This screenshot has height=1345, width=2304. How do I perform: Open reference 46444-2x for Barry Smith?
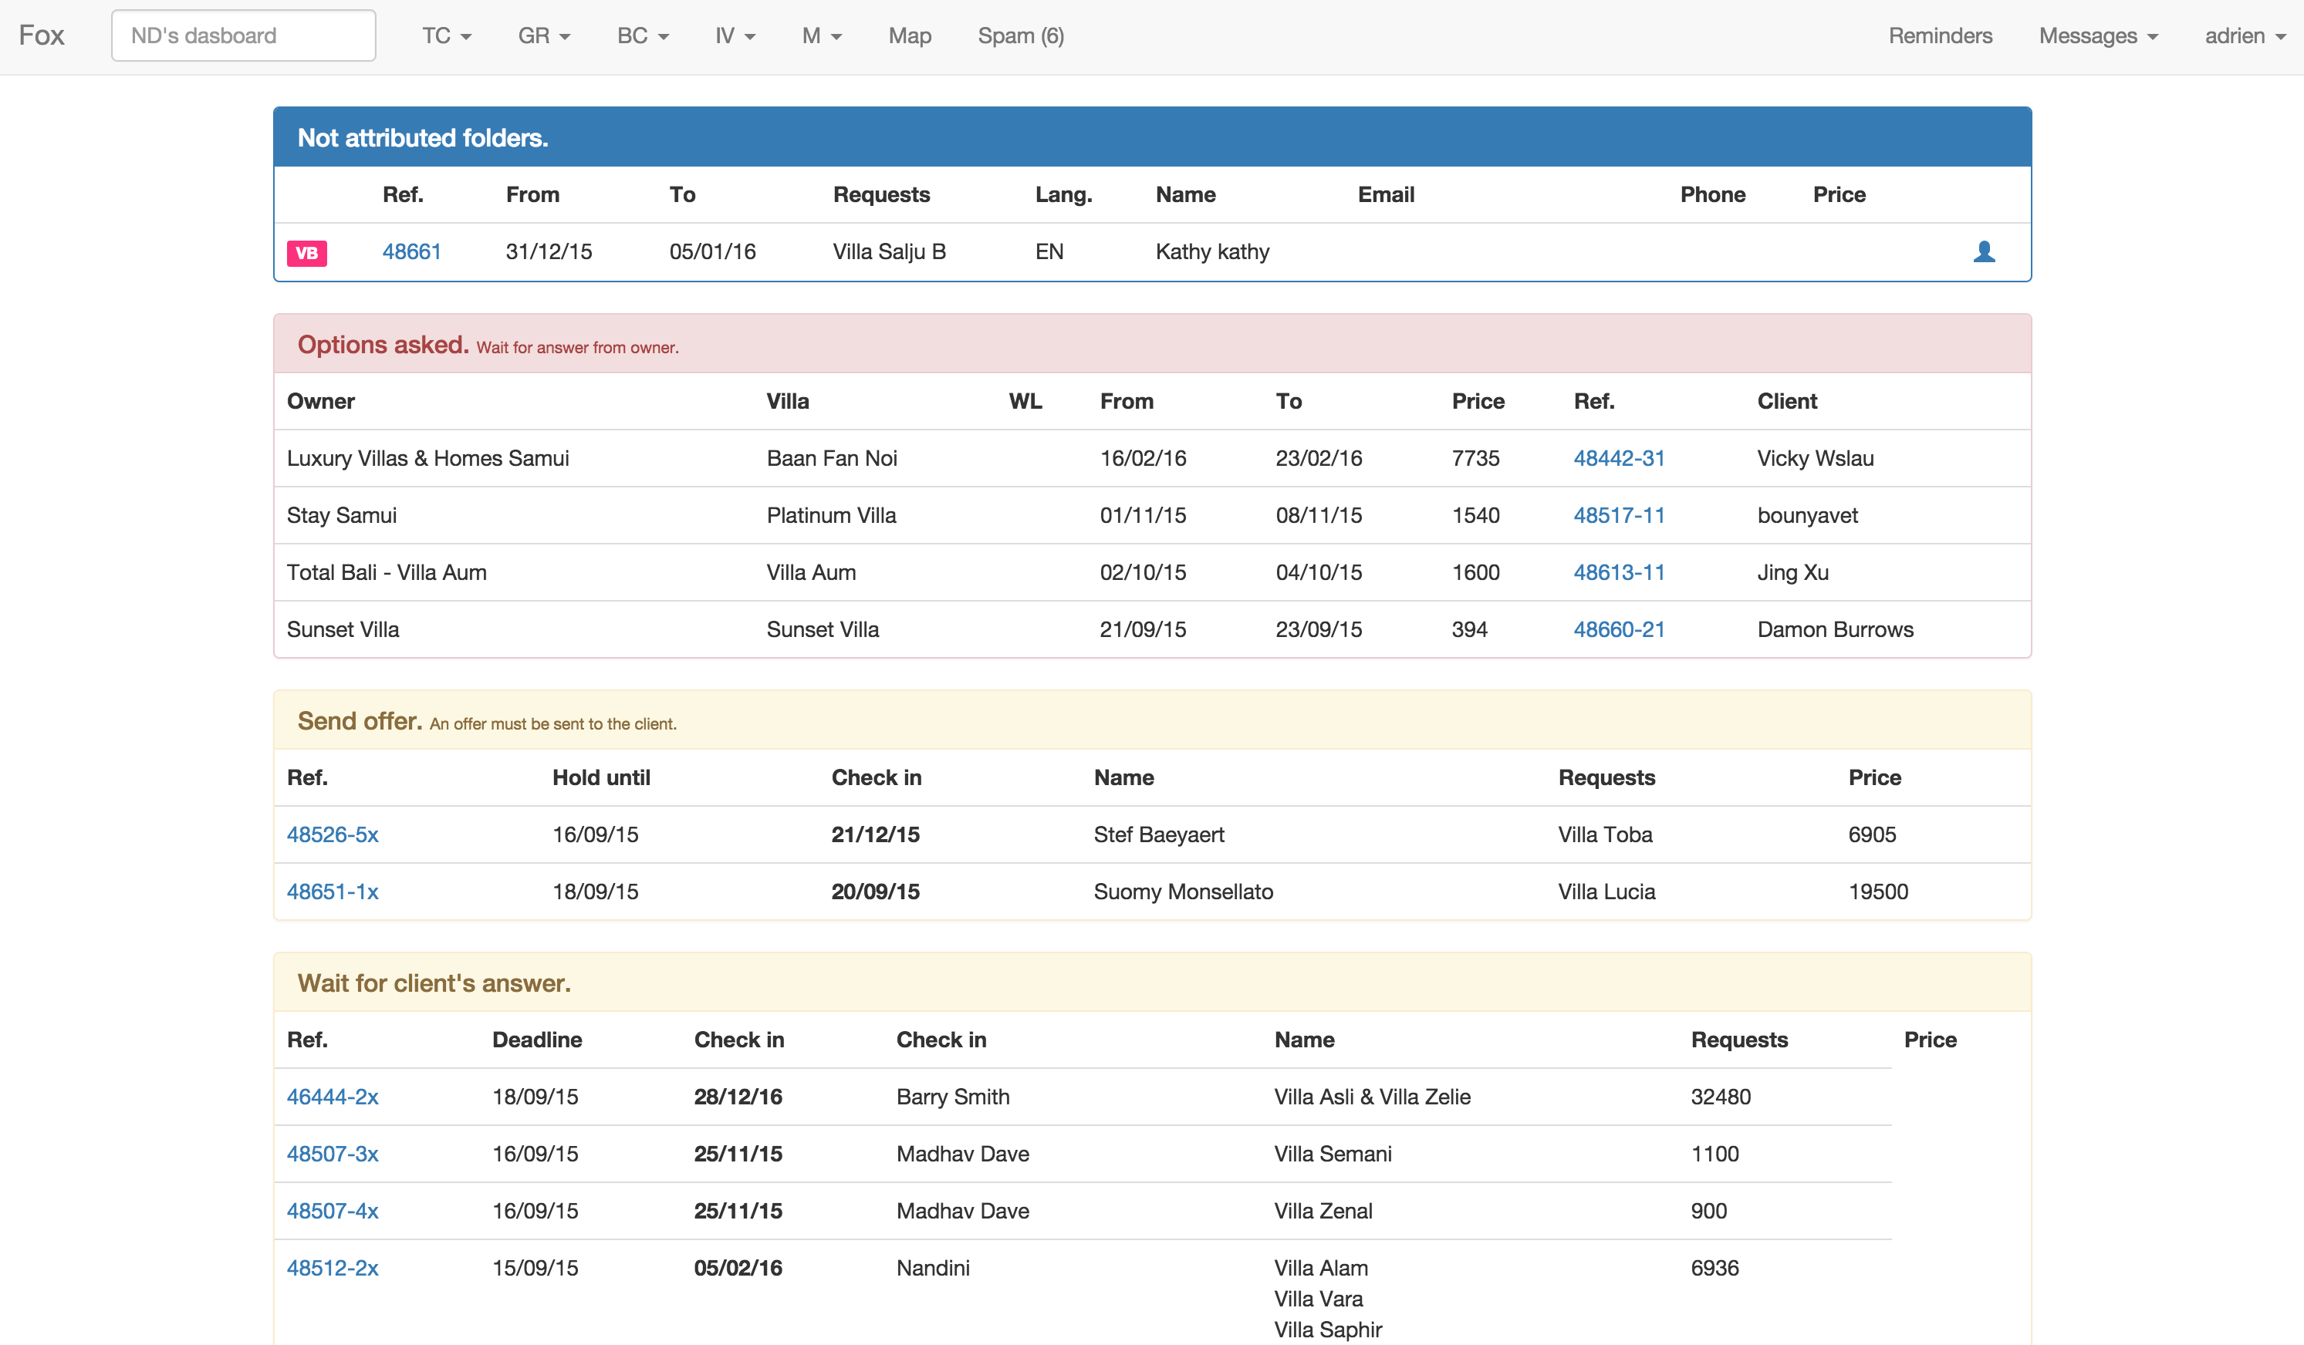coord(332,1097)
